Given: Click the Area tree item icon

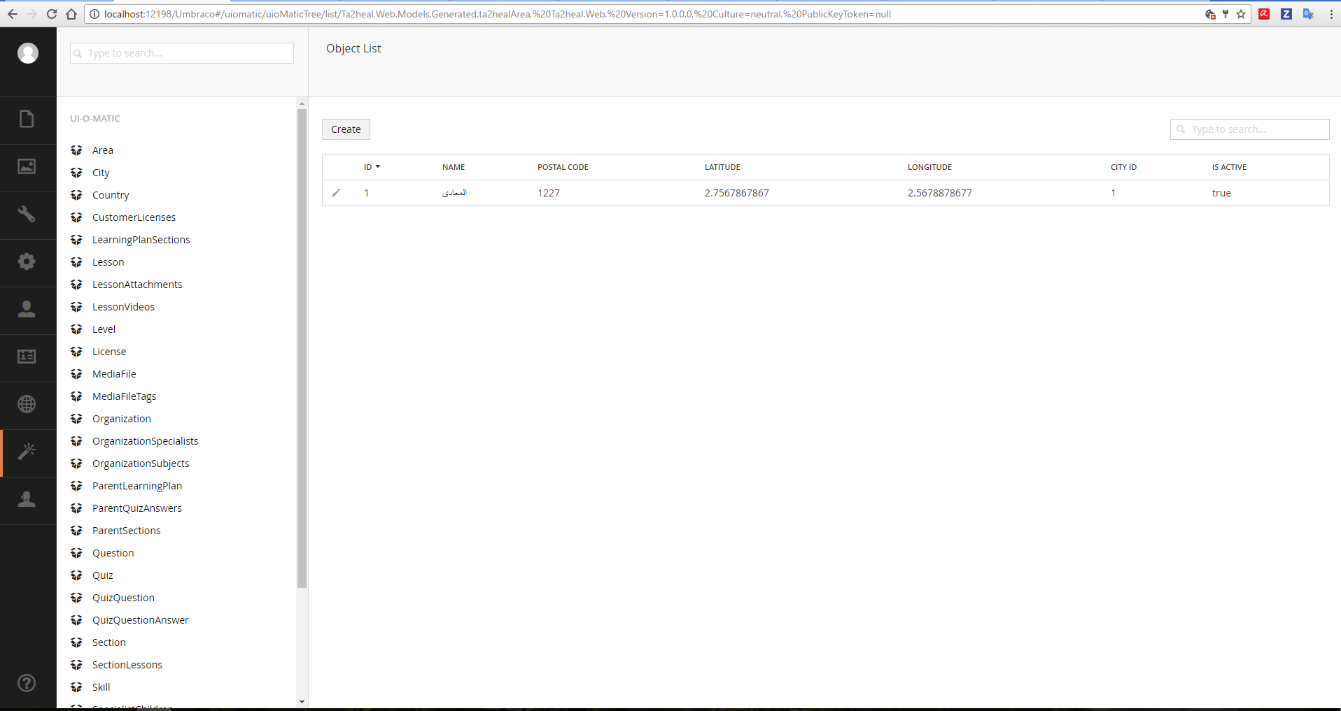Looking at the screenshot, I should [x=77, y=150].
